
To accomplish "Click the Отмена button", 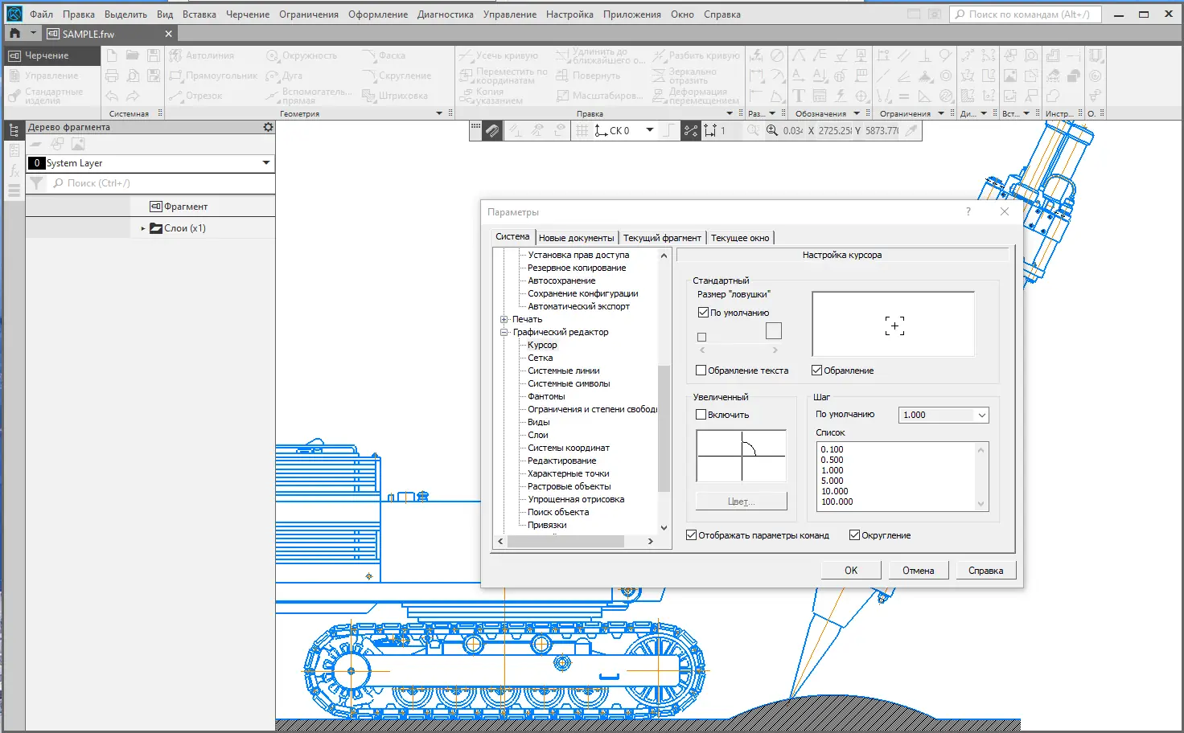I will [919, 571].
